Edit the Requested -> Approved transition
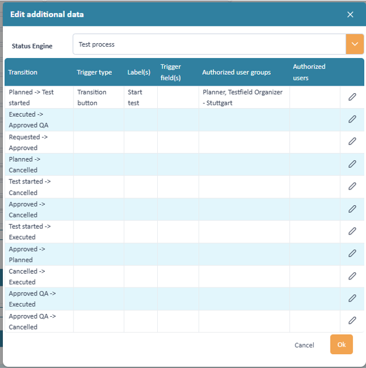 [x=352, y=141]
